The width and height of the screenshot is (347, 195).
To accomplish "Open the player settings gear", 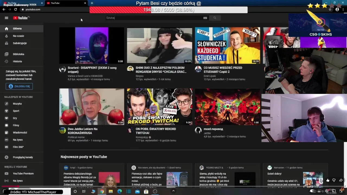I will (327, 191).
